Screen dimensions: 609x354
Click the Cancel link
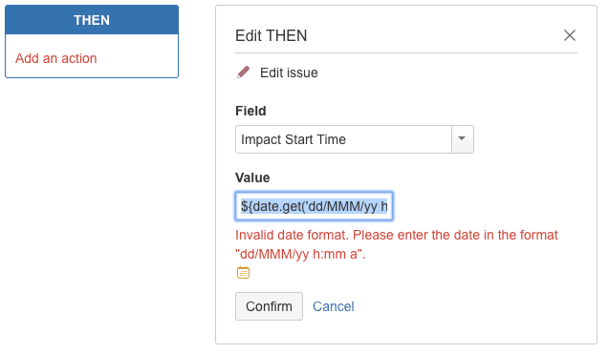click(x=334, y=306)
